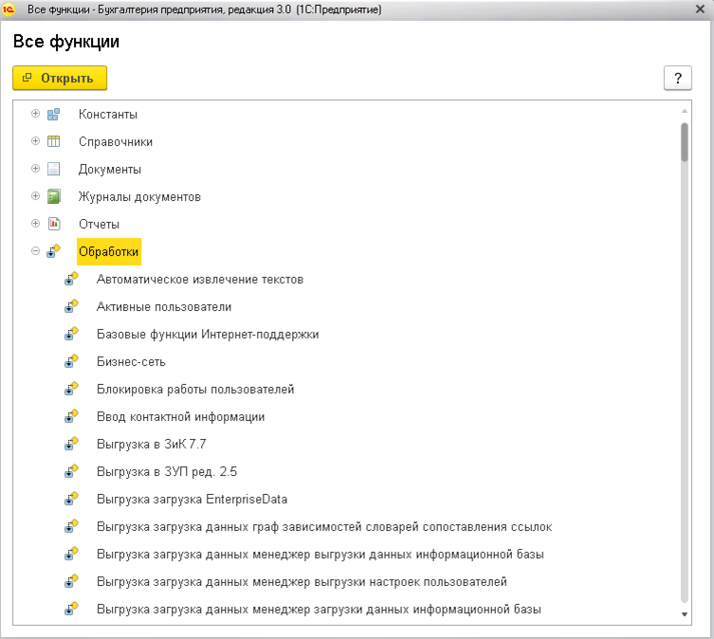Select Базовые функции Интернет-поддержки

pyautogui.click(x=208, y=335)
